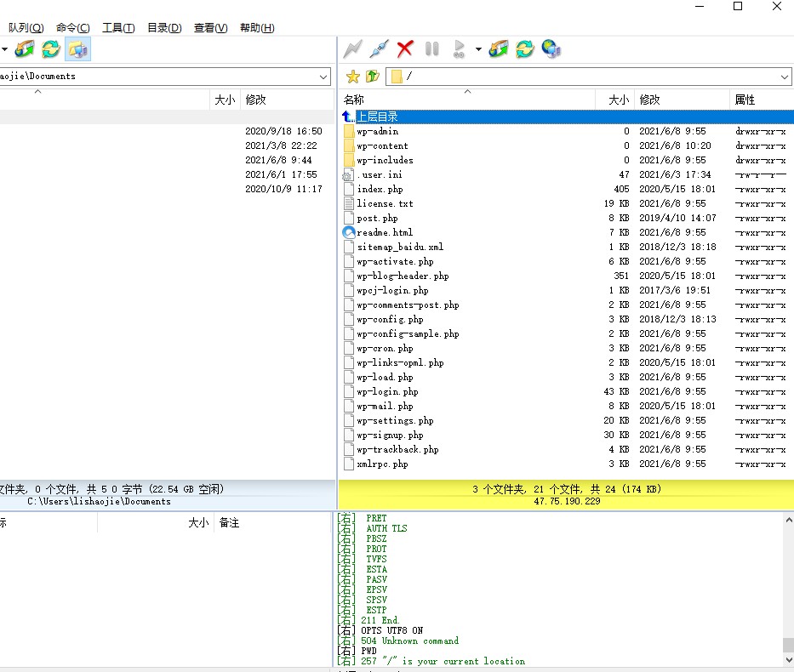Viewport: 794px width, 672px height.
Task: Select the wp-content folder icon
Action: point(348,145)
